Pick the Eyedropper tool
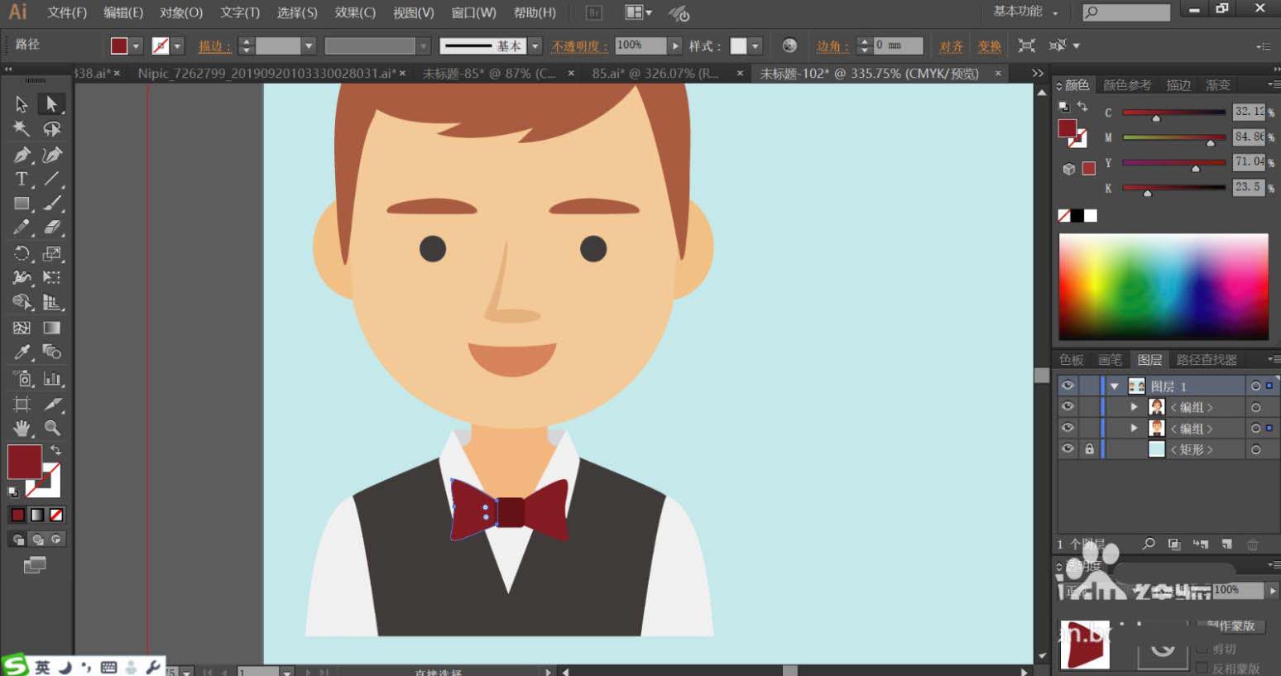Image resolution: width=1281 pixels, height=676 pixels. [x=22, y=352]
